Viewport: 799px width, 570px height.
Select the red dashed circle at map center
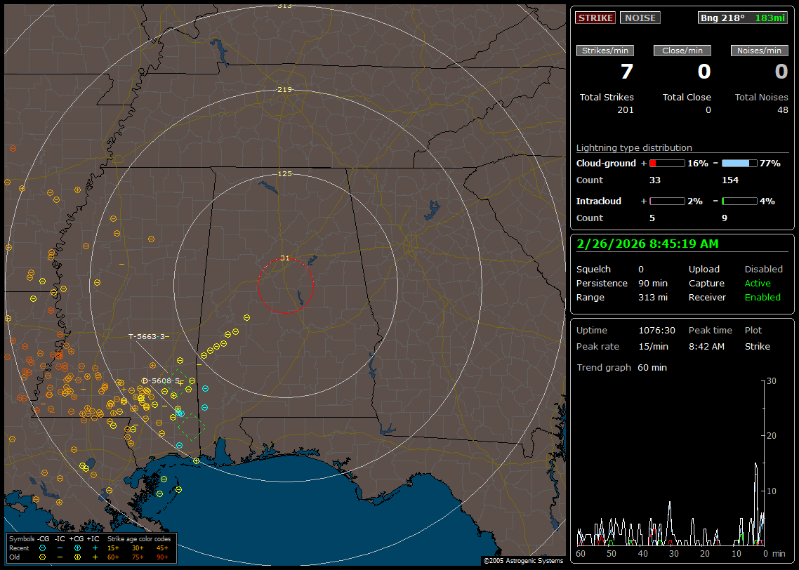tap(285, 286)
